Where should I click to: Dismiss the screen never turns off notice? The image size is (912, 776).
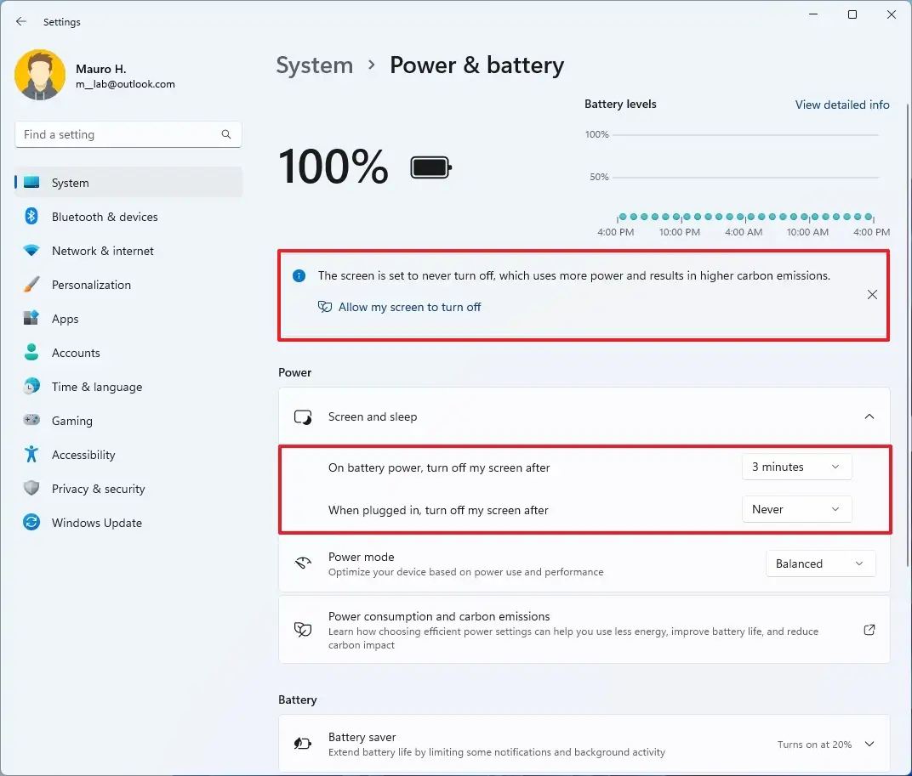[872, 295]
